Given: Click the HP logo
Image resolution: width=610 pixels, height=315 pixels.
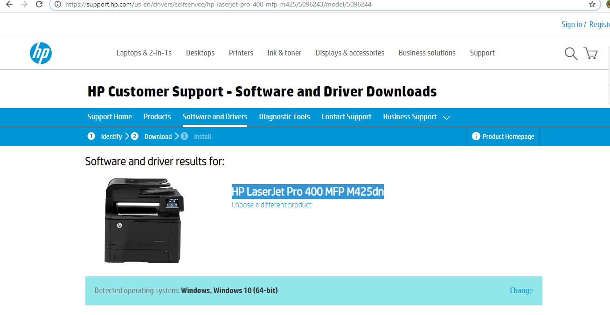Looking at the screenshot, I should (41, 53).
